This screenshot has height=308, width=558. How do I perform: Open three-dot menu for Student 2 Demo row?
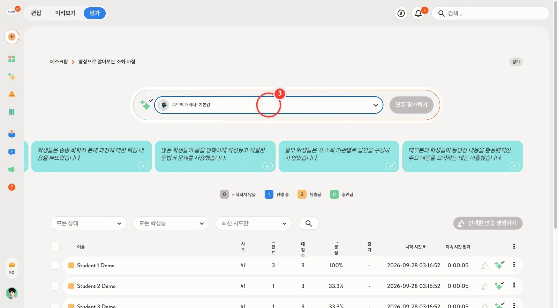coord(514,285)
